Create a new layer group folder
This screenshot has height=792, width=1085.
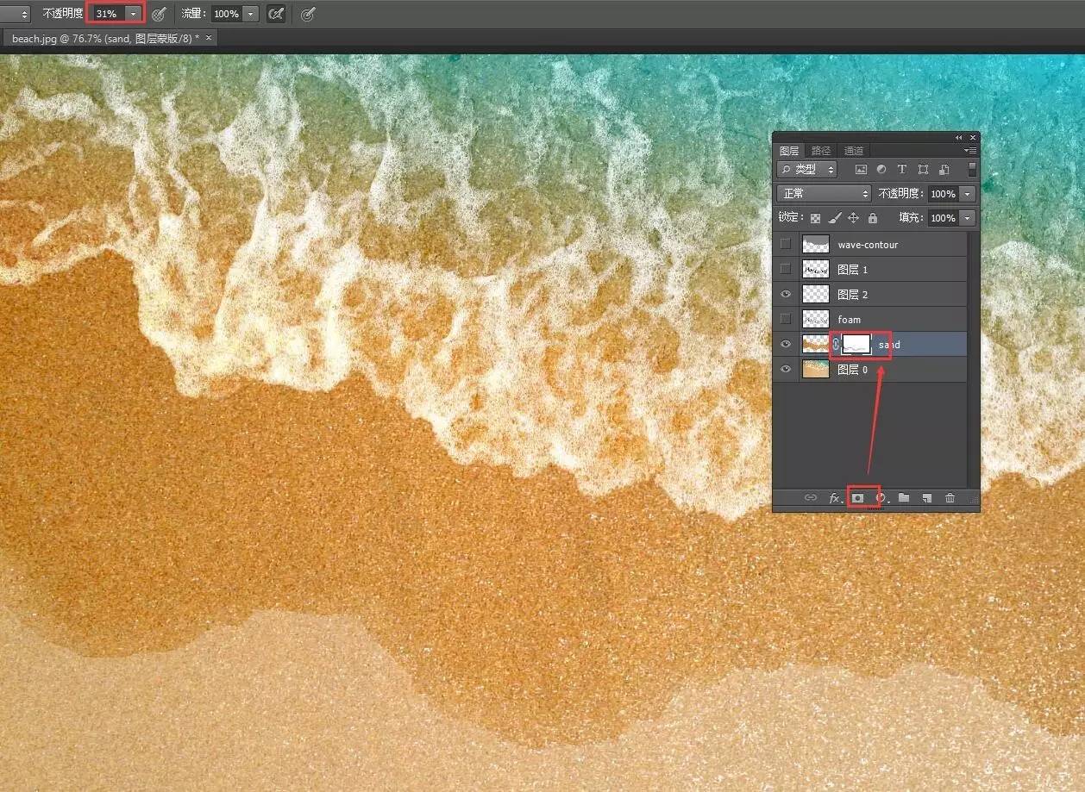(x=904, y=498)
